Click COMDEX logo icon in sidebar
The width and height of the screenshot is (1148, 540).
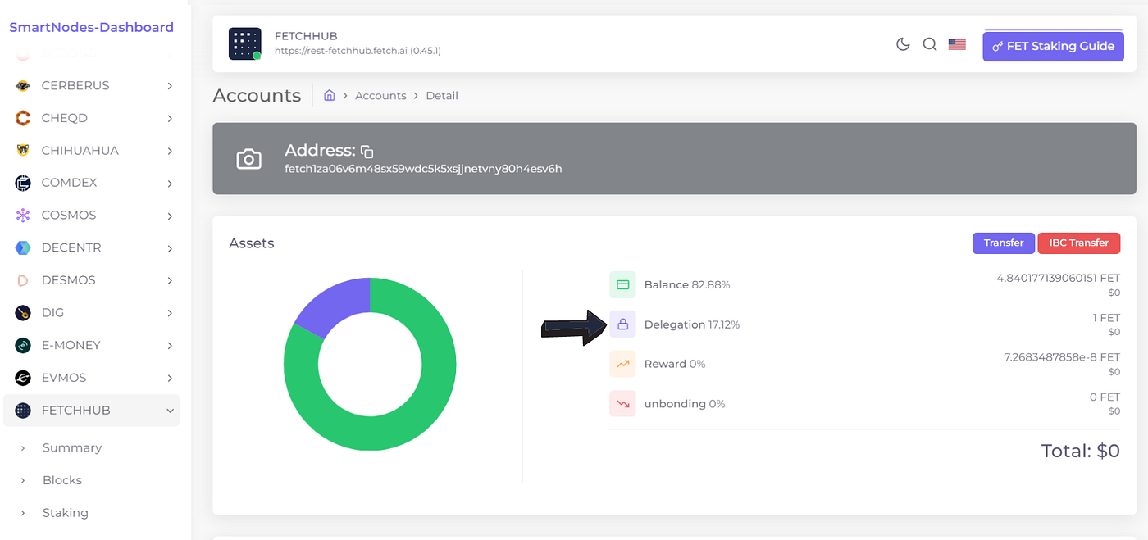tap(23, 183)
